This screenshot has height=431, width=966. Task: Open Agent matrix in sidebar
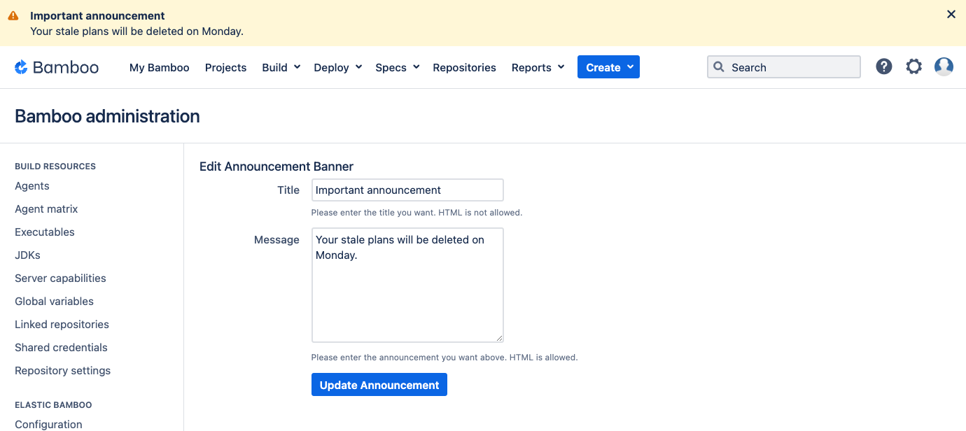click(46, 209)
